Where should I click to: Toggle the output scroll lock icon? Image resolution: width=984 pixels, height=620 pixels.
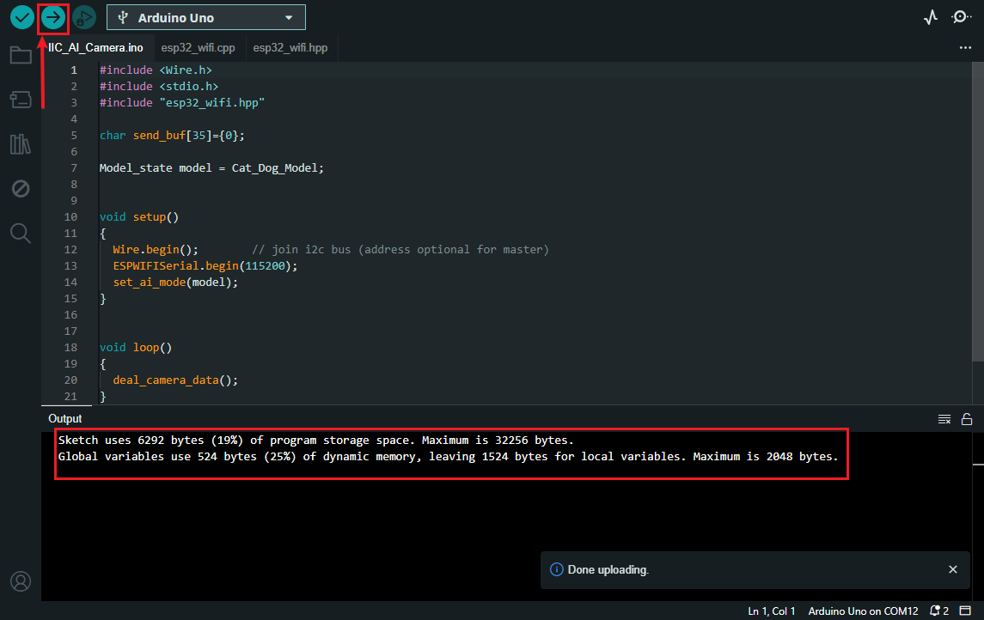pyautogui.click(x=967, y=419)
